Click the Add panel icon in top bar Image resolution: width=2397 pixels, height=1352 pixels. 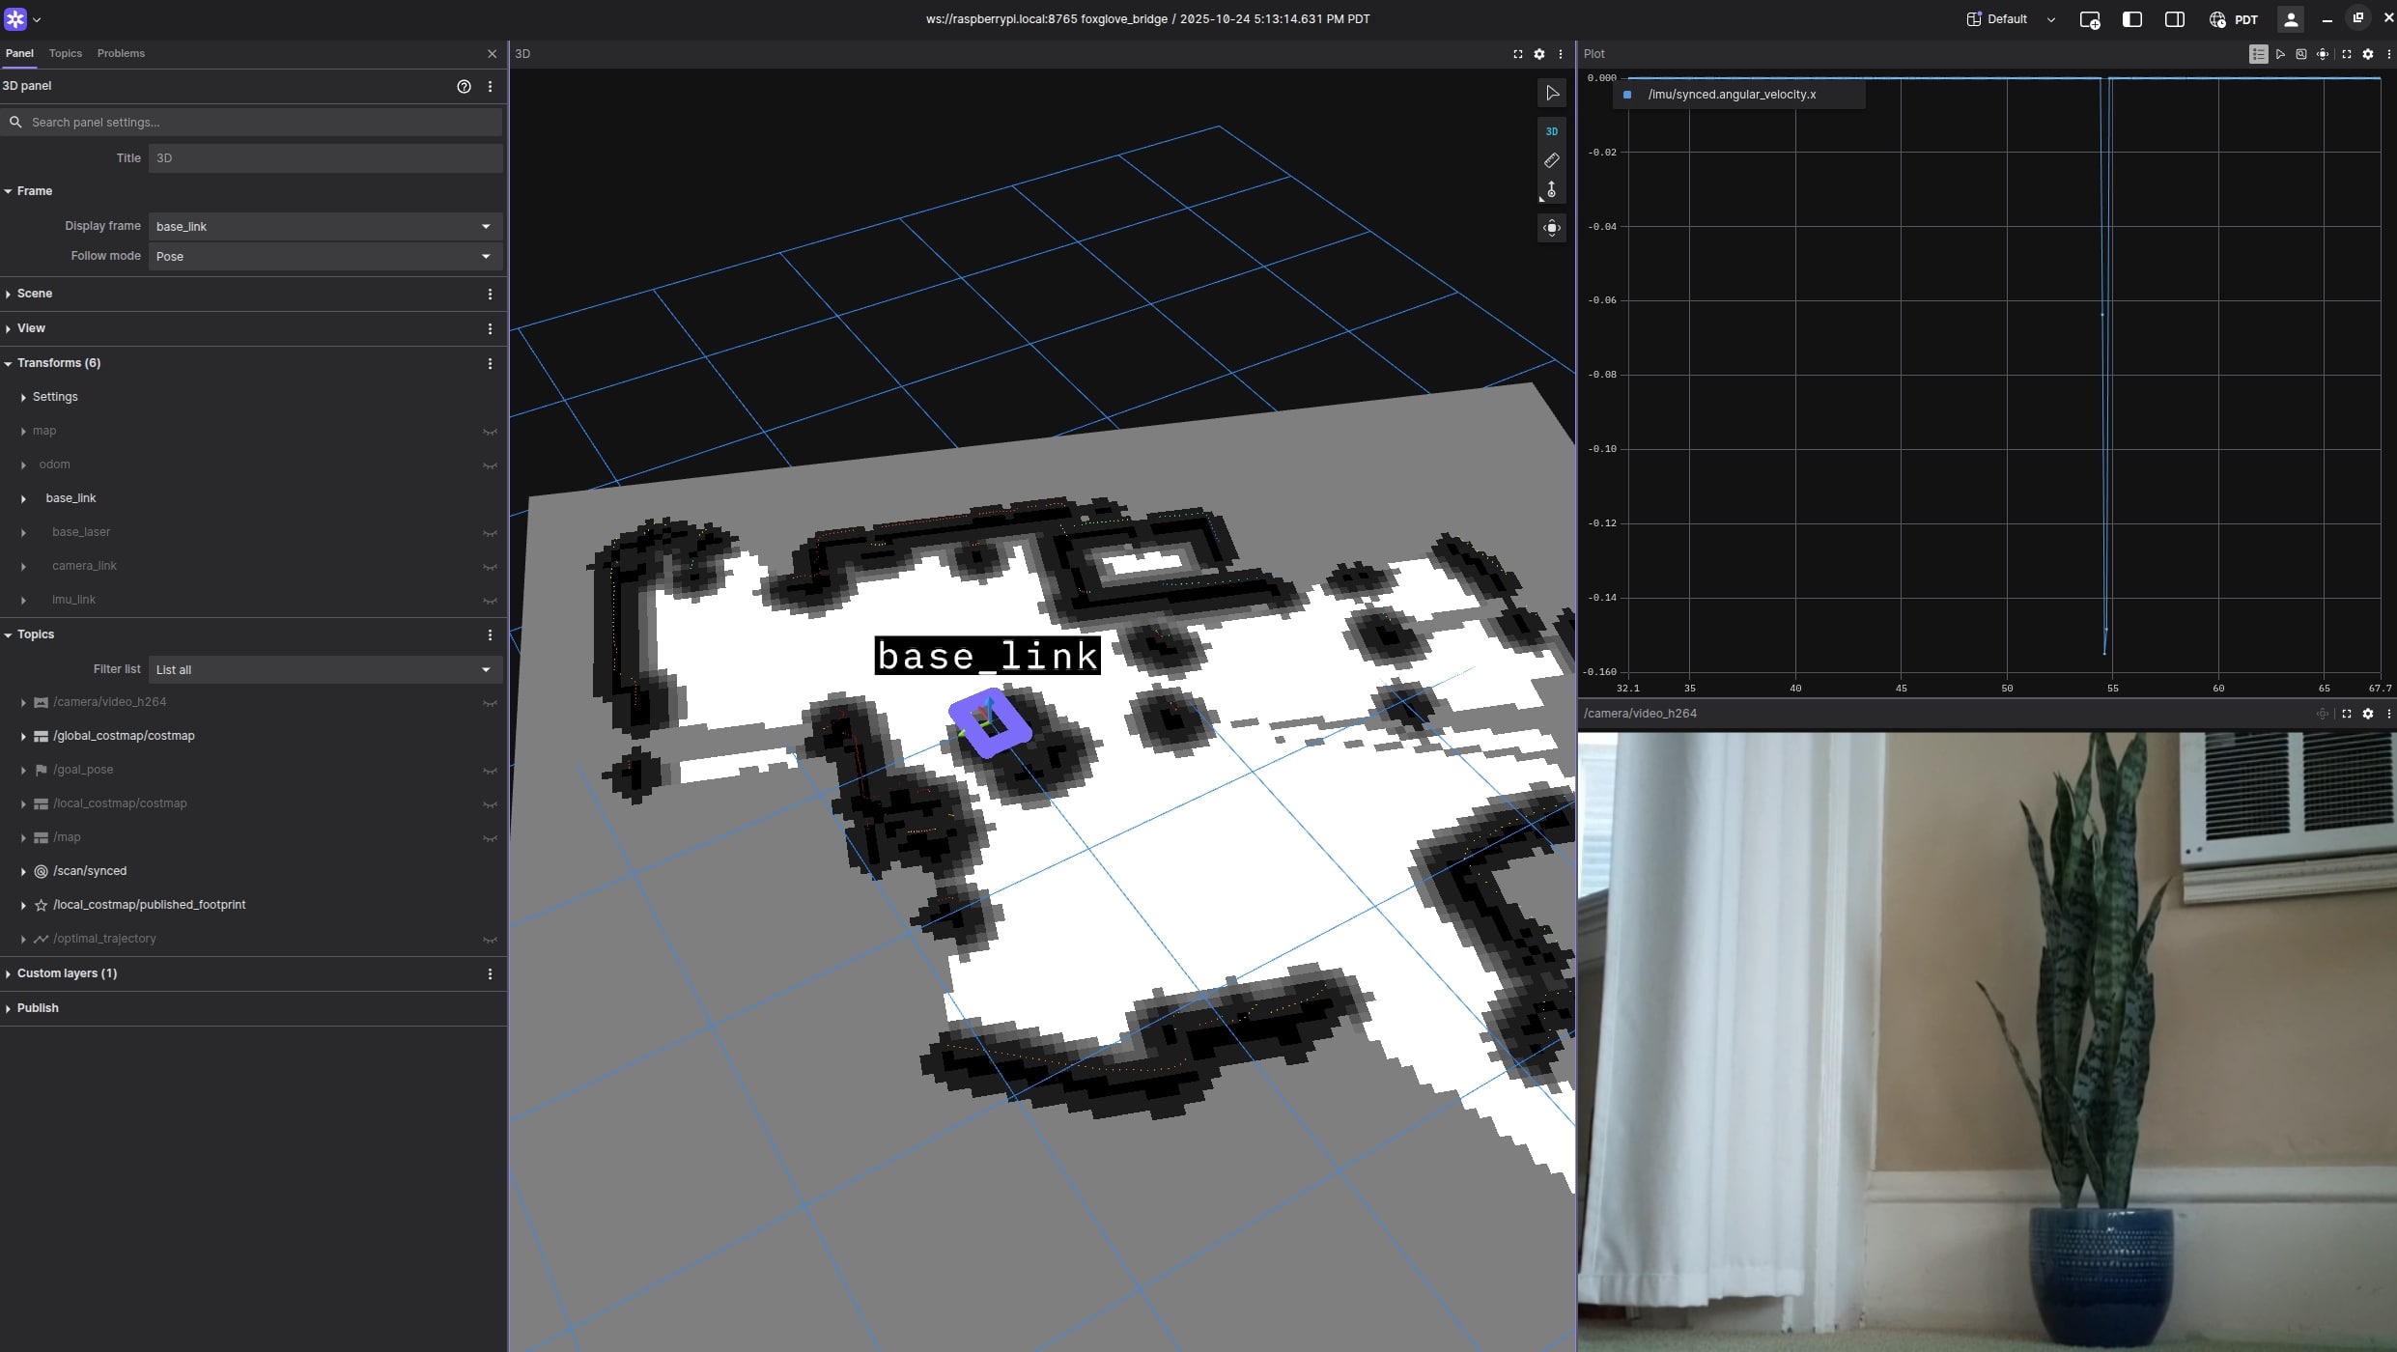click(2089, 19)
